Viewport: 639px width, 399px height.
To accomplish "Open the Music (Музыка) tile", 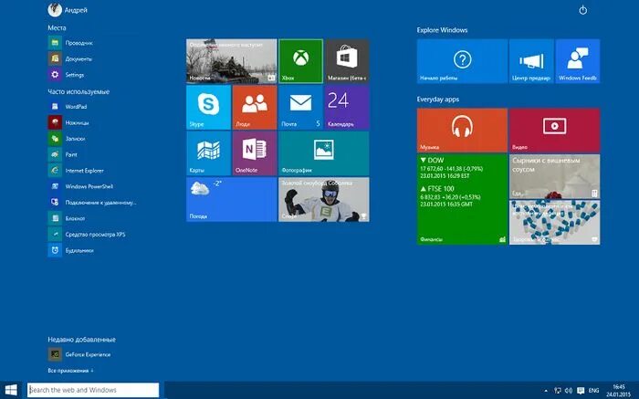I will tap(462, 131).
